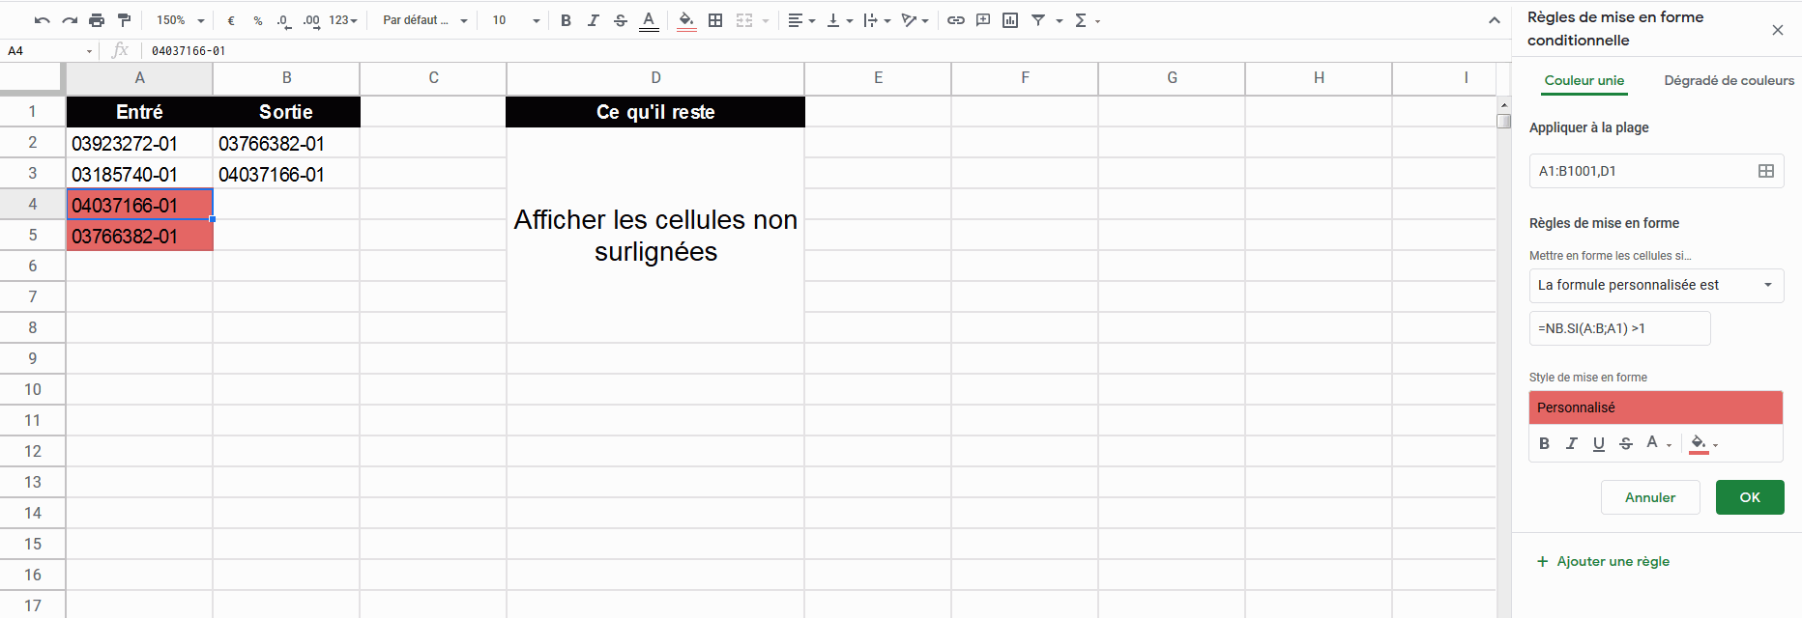Toggle strikethrough in the formatting style
1802x618 pixels.
pyautogui.click(x=1625, y=443)
